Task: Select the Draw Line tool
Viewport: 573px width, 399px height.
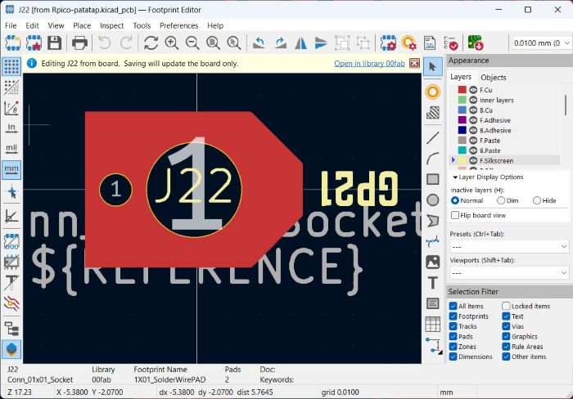Action: 433,137
